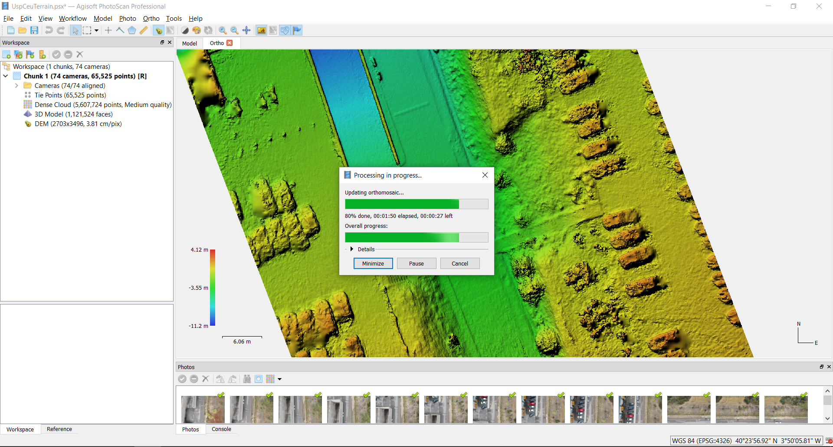Open the Workflow menu
This screenshot has width=833, height=447.
point(72,19)
